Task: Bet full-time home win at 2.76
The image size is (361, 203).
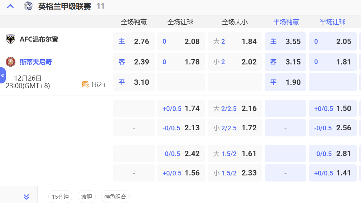Action: coord(134,42)
